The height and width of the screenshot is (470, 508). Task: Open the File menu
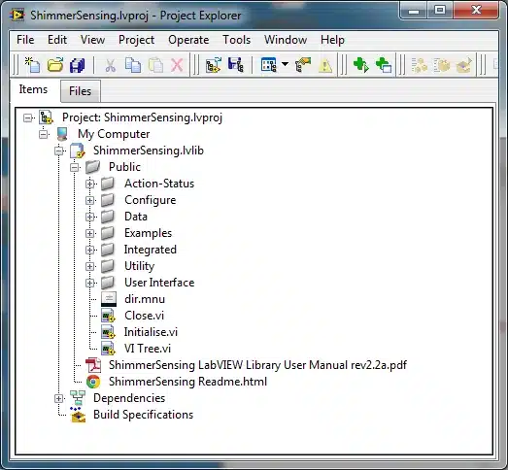(25, 40)
